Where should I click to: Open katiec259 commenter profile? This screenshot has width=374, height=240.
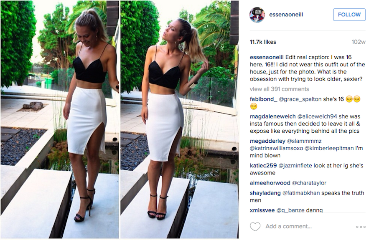pos(263,166)
